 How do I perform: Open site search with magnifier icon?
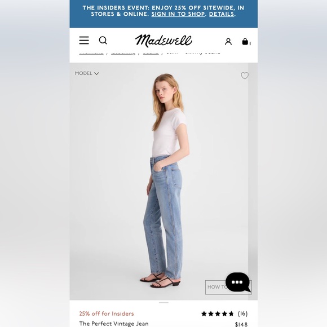pyautogui.click(x=103, y=40)
